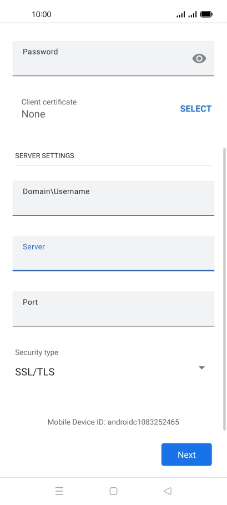
Task: Toggle password visibility with the eye icon
Action: 199,59
